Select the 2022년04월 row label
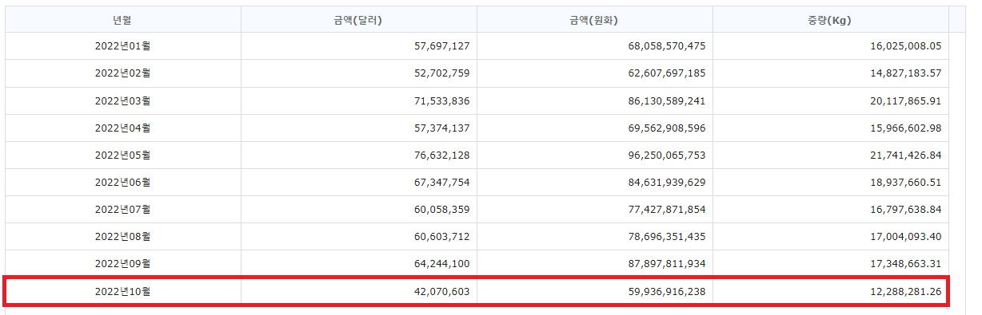982x315 pixels. pos(122,128)
